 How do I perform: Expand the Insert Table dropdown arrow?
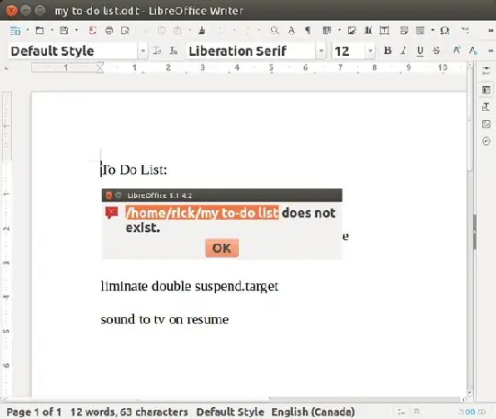(x=339, y=30)
